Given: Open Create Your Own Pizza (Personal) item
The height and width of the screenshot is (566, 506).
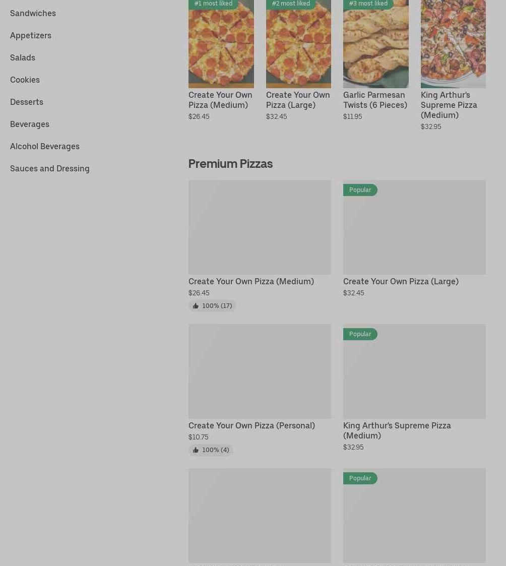Looking at the screenshot, I should (x=251, y=425).
